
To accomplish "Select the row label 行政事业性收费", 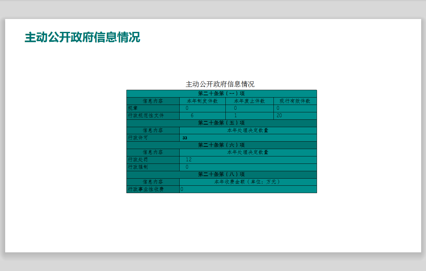I will click(146, 189).
